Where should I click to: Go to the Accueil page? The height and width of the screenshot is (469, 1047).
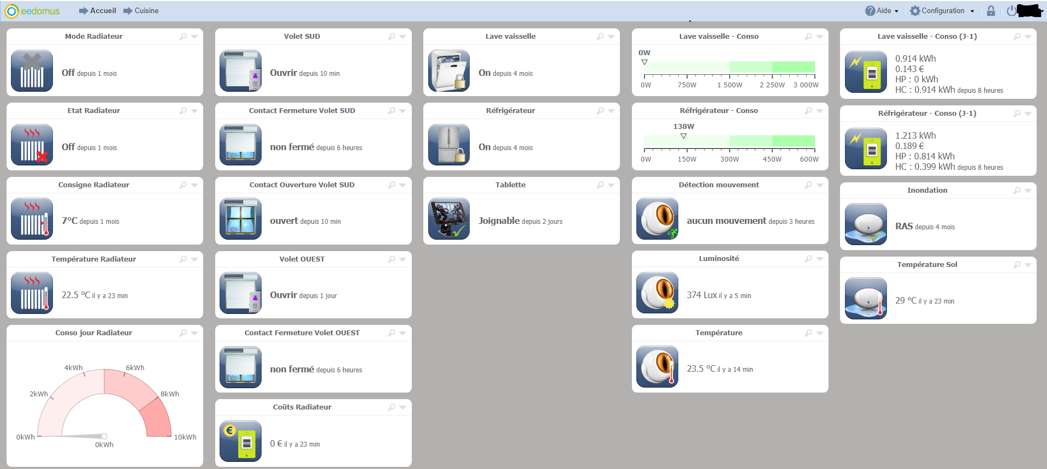click(98, 11)
